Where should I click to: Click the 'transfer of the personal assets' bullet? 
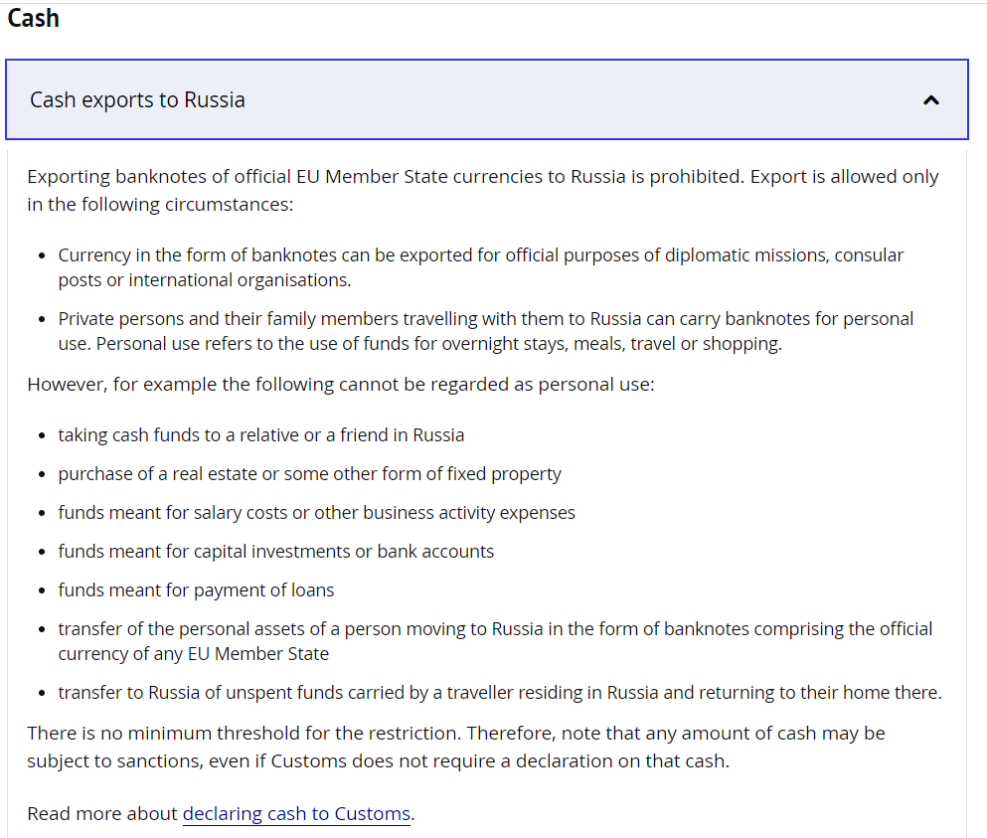[x=495, y=641]
